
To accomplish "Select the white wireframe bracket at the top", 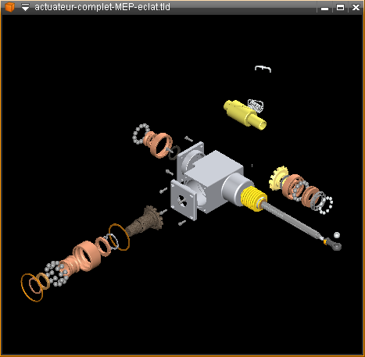I will pyautogui.click(x=263, y=69).
